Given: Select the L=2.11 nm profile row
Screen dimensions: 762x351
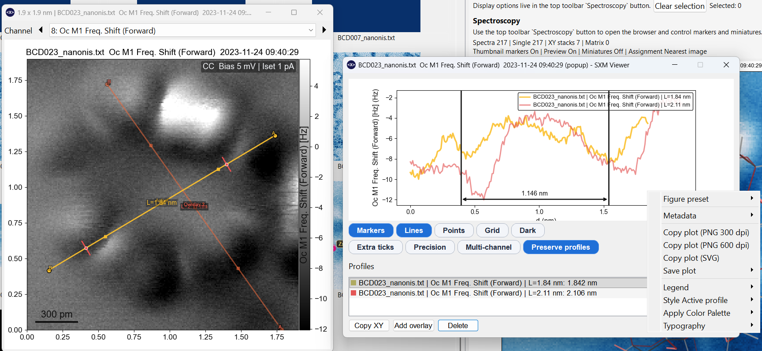Looking at the screenshot, I should [477, 293].
